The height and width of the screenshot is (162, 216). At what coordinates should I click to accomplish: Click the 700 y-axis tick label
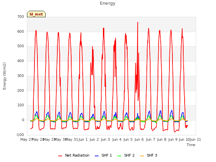tap(21, 17)
